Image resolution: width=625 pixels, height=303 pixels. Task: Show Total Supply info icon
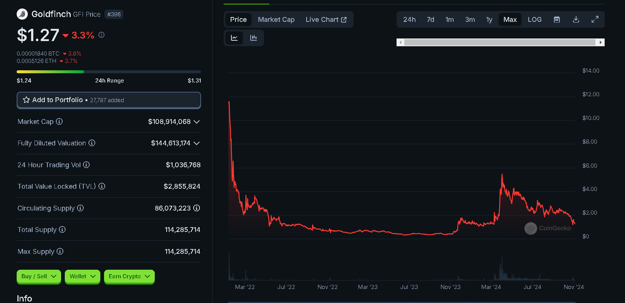[62, 229]
